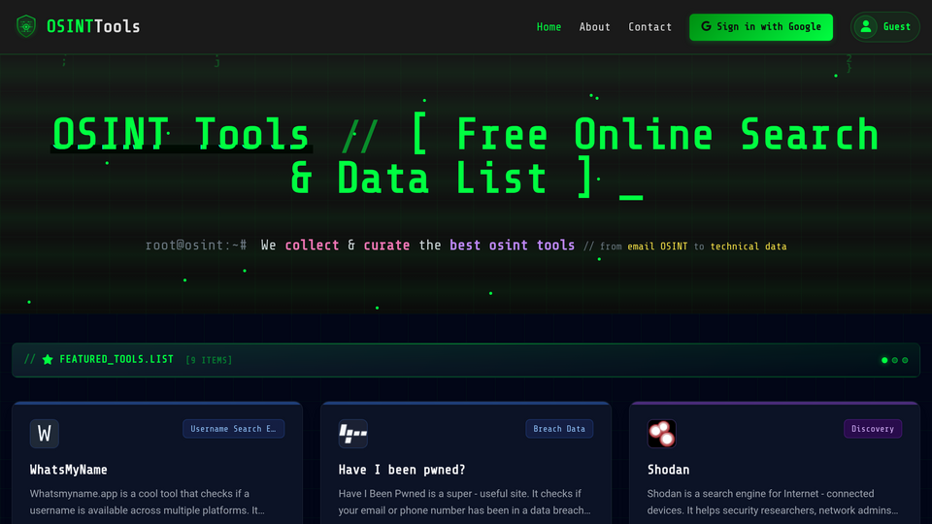
Task: Go to the Home nav item
Action: click(x=549, y=27)
